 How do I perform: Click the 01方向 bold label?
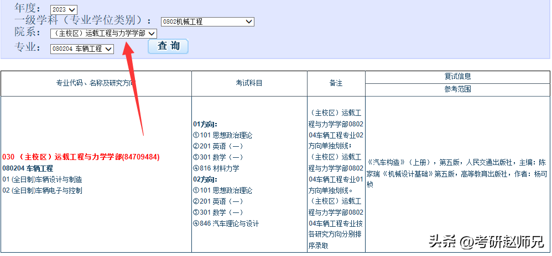point(205,124)
